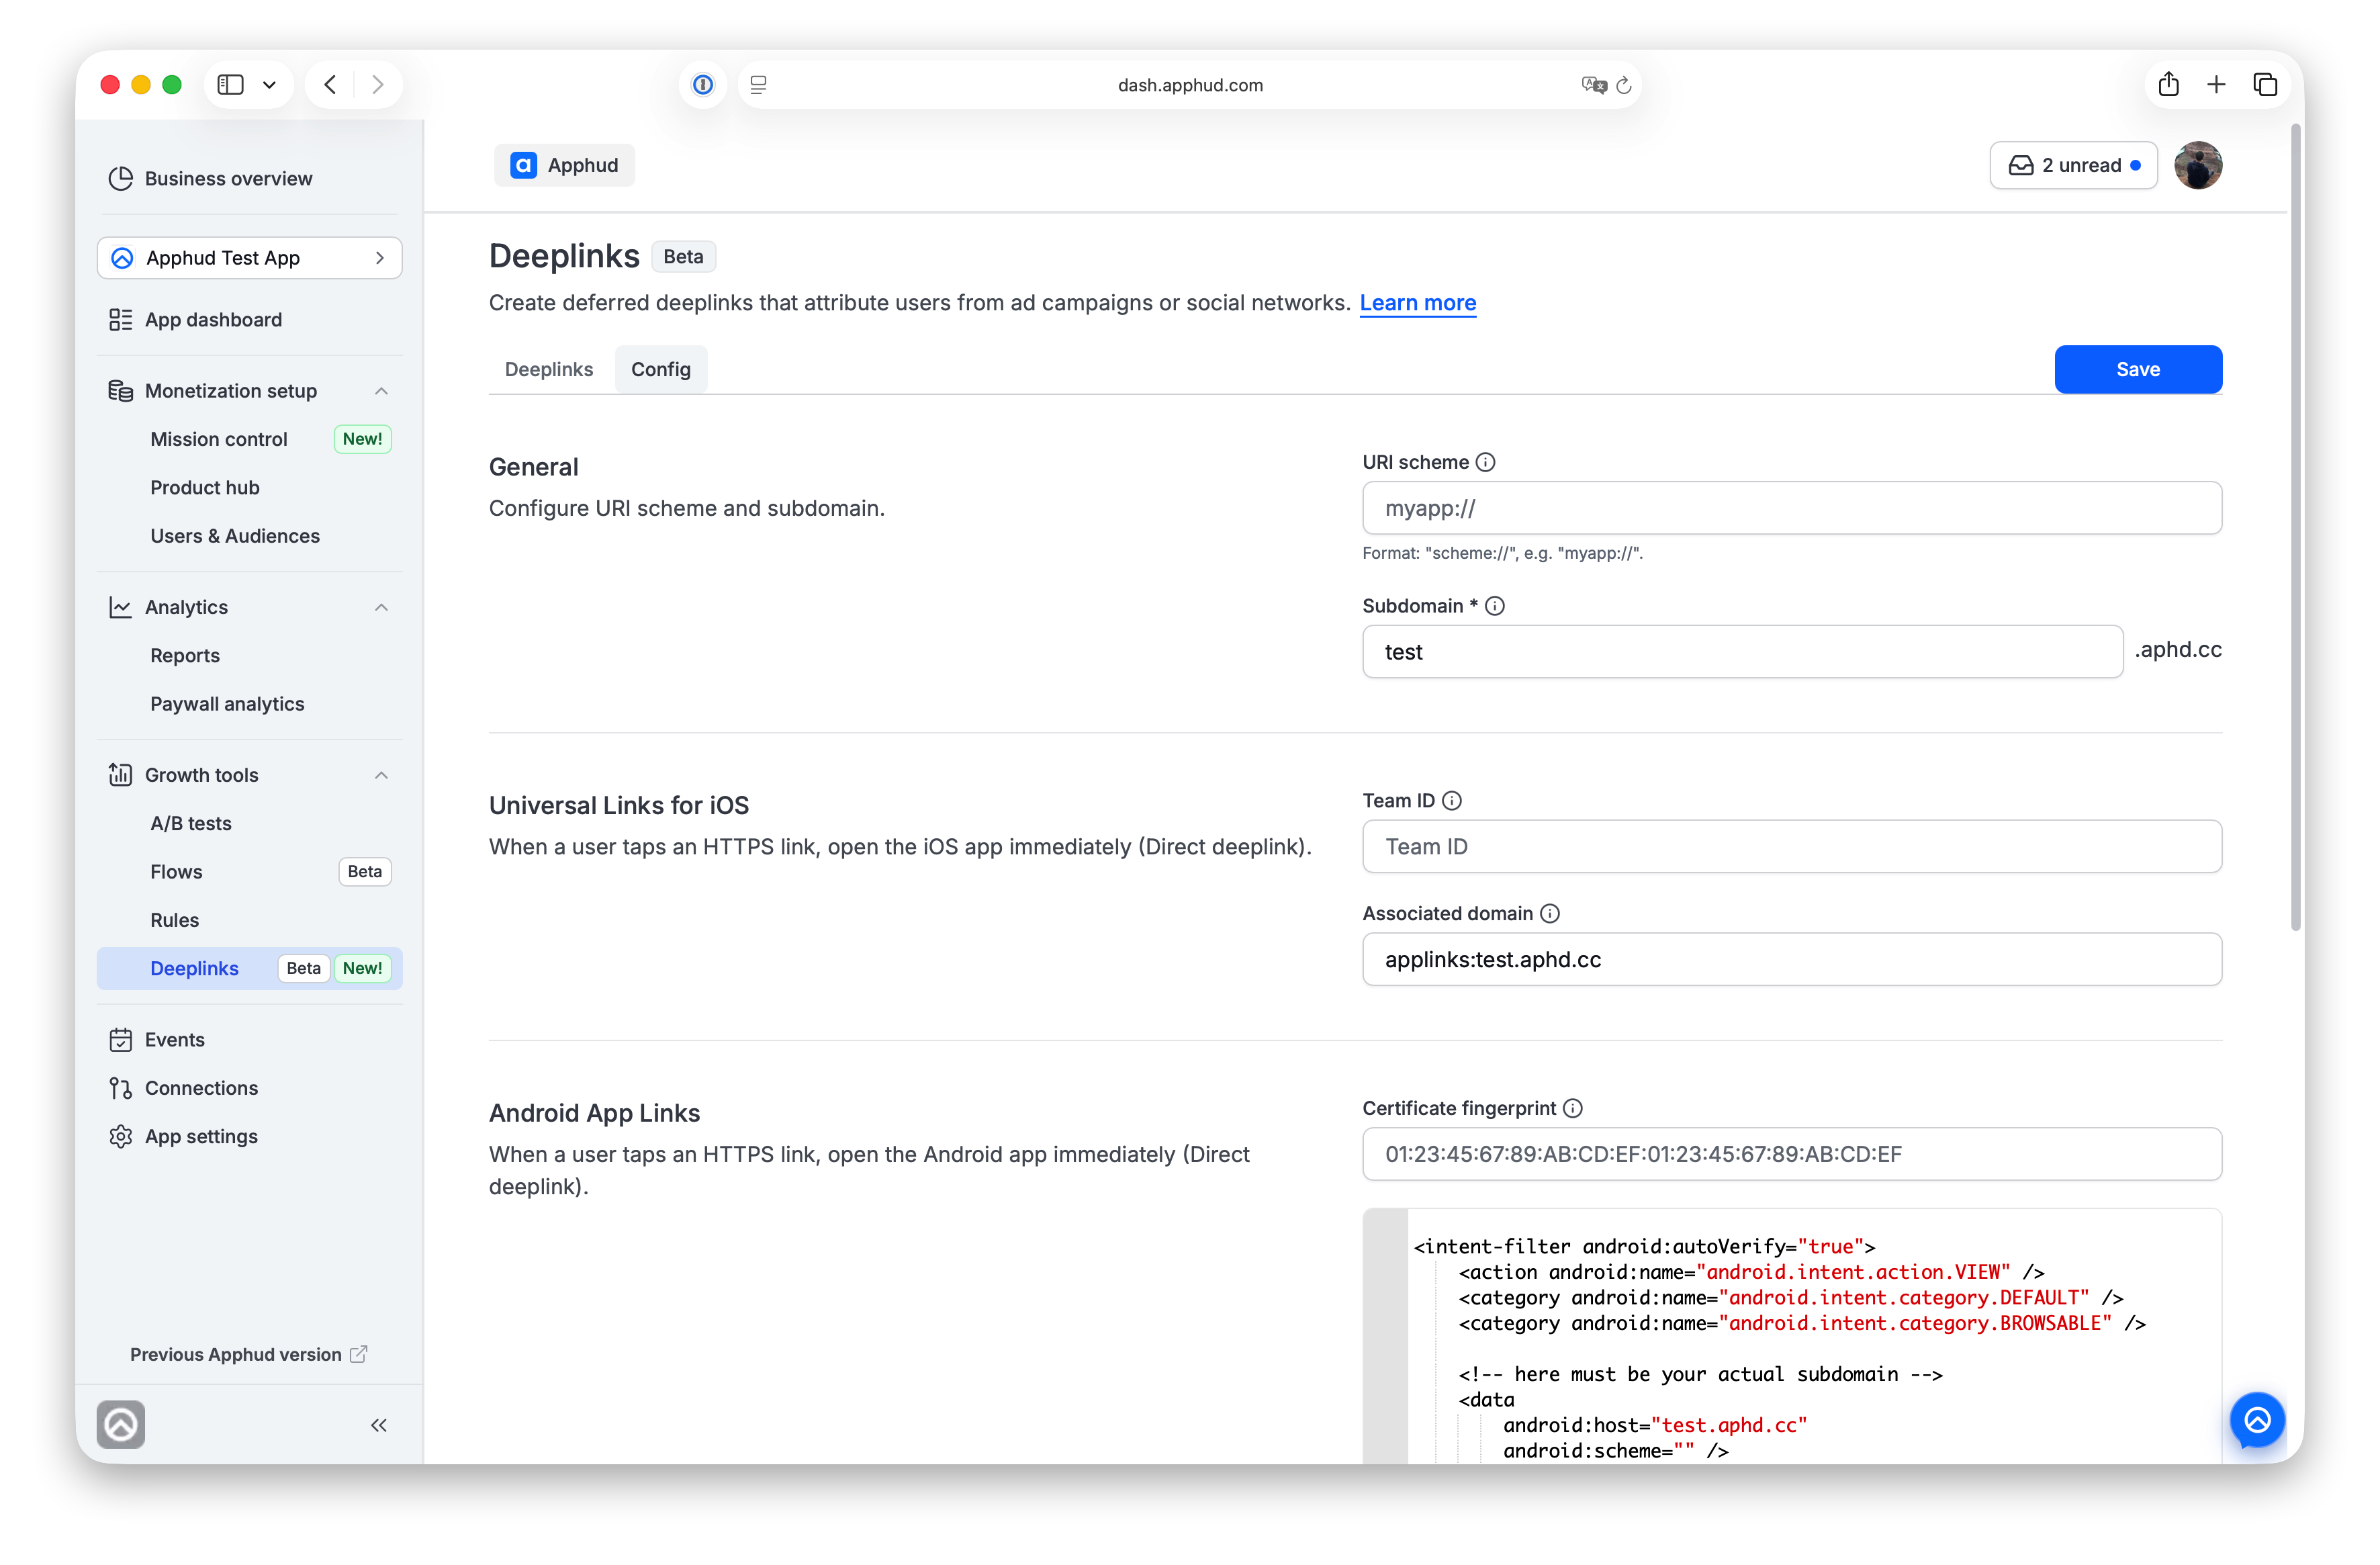Screen dimensions: 2380x1565
Task: Open Paywall analytics
Action: pos(227,704)
